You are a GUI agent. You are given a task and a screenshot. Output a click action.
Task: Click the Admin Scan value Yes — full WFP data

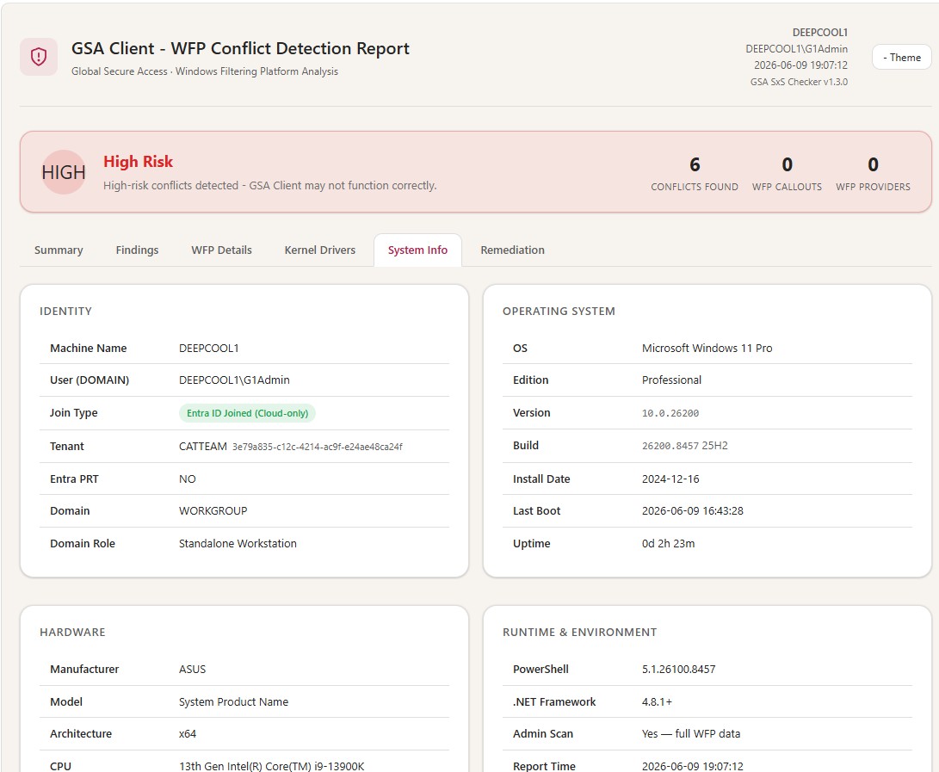[691, 733]
